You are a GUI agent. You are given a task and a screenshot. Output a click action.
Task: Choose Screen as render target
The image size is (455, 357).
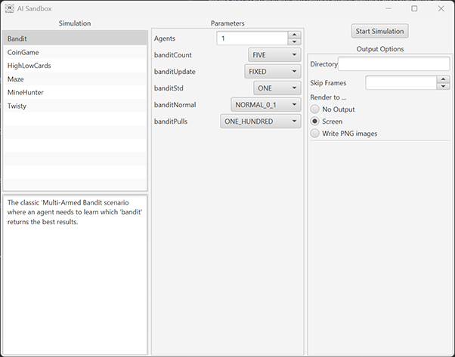point(315,122)
